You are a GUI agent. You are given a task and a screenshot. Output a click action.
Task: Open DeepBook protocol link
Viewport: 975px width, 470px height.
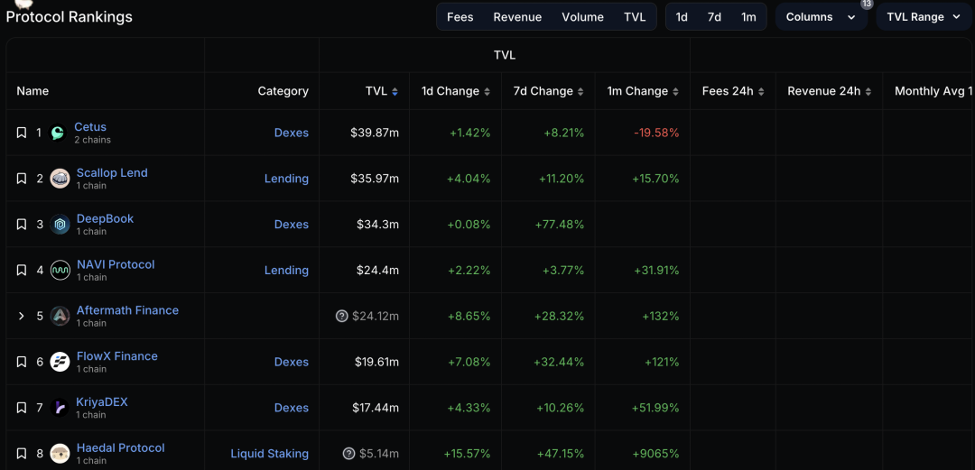105,219
